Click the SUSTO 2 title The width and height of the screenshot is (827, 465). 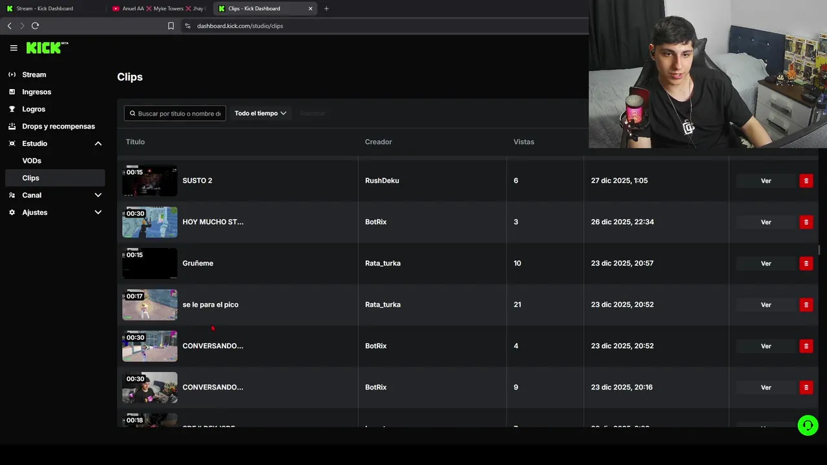[197, 181]
